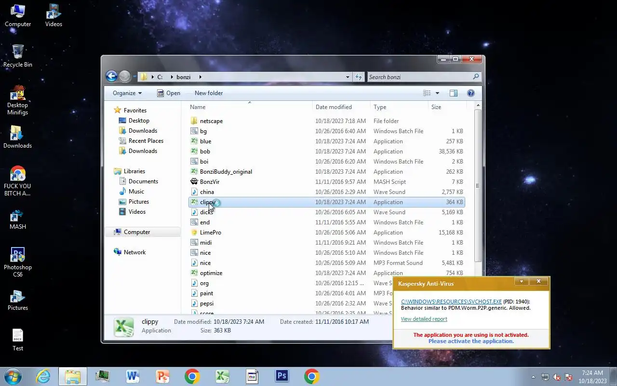617x386 pixels.
Task: Select Pictures library in the sidebar
Action: (x=138, y=202)
